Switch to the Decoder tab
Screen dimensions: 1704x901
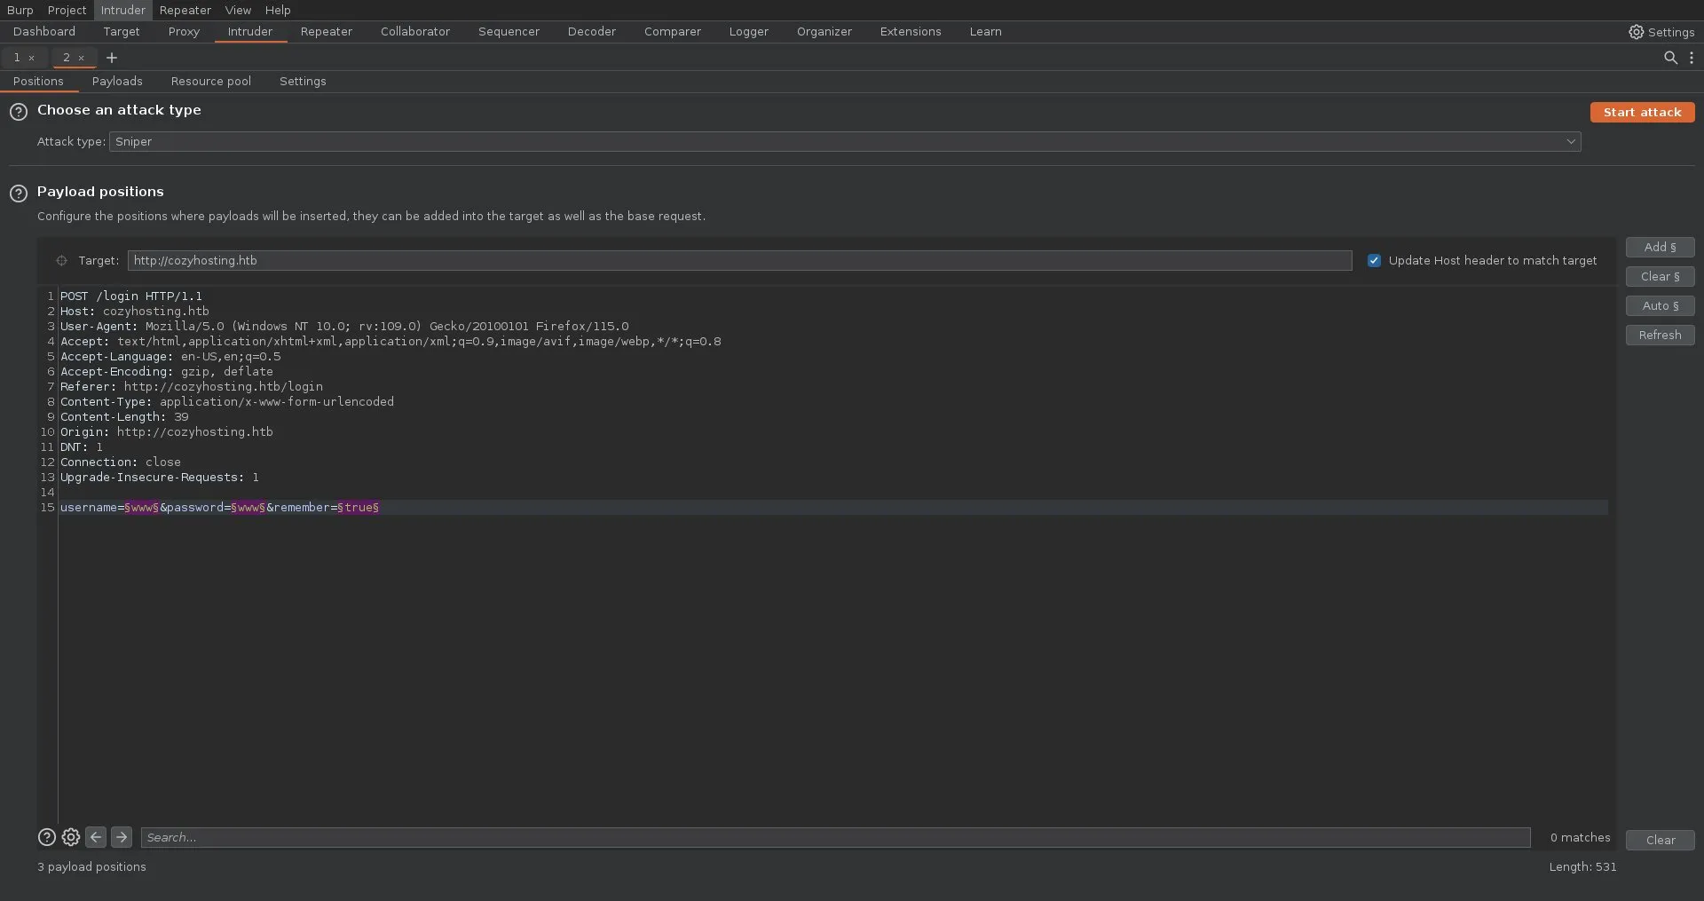(x=592, y=32)
